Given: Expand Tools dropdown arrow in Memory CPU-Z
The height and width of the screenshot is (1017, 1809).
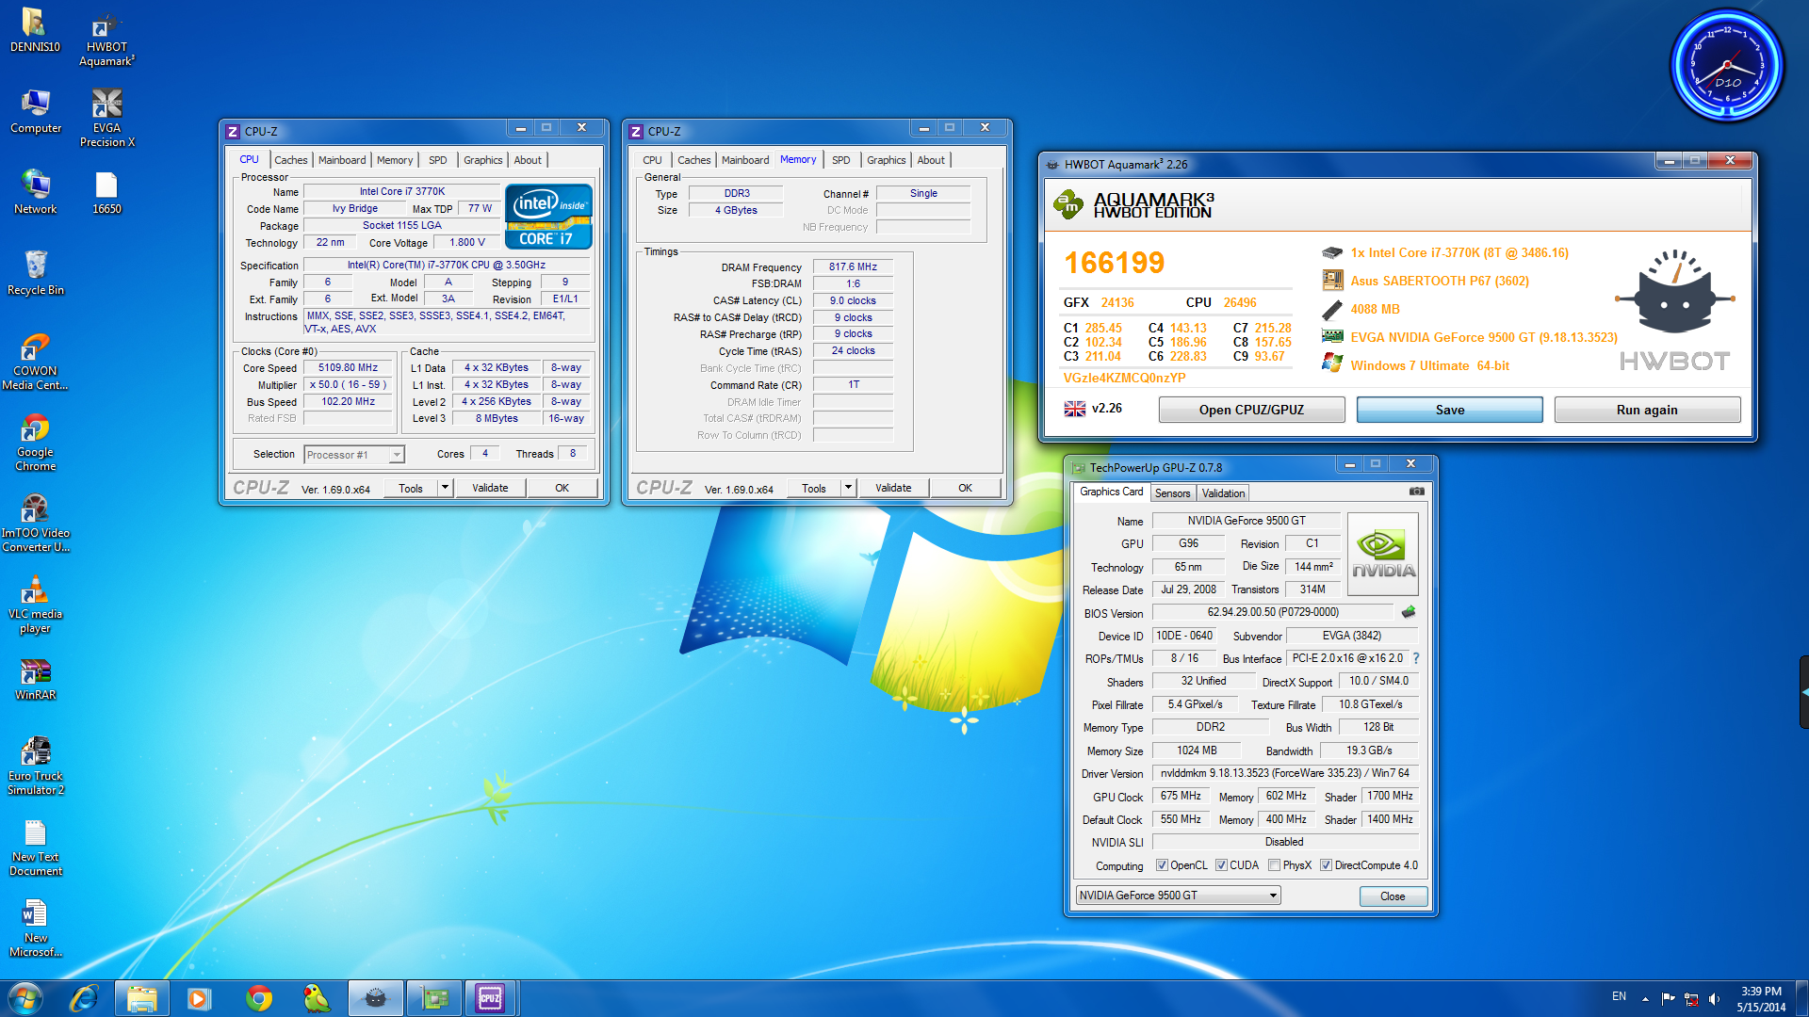Looking at the screenshot, I should (848, 488).
